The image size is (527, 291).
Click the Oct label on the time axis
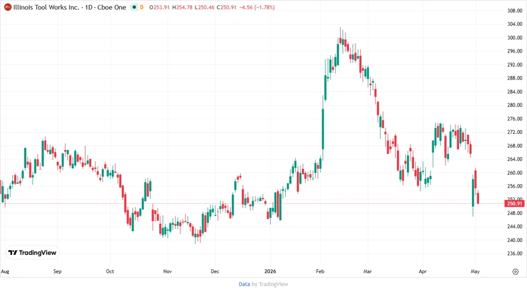tap(110, 272)
